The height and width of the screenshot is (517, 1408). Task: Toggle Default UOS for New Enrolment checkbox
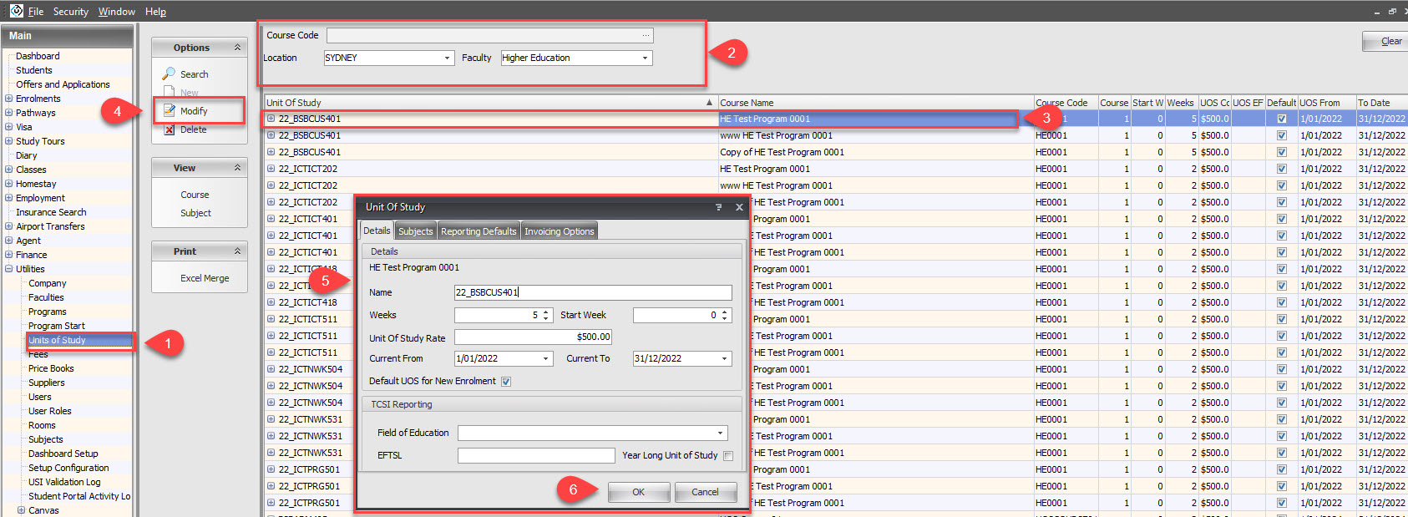tap(506, 382)
